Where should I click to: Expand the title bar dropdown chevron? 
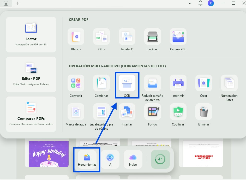pyautogui.click(x=190, y=3)
